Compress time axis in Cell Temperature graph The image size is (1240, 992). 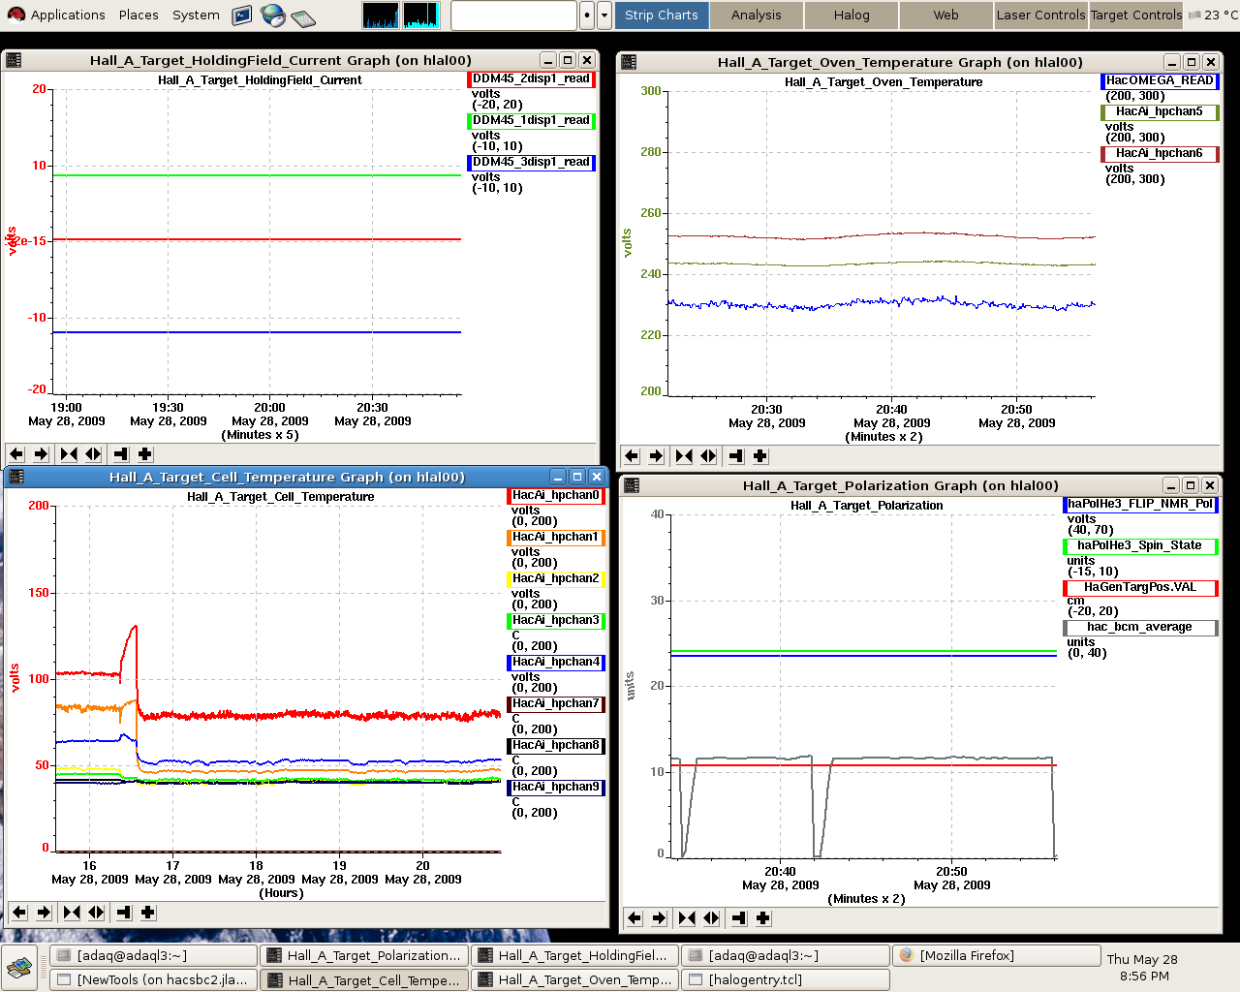click(72, 913)
